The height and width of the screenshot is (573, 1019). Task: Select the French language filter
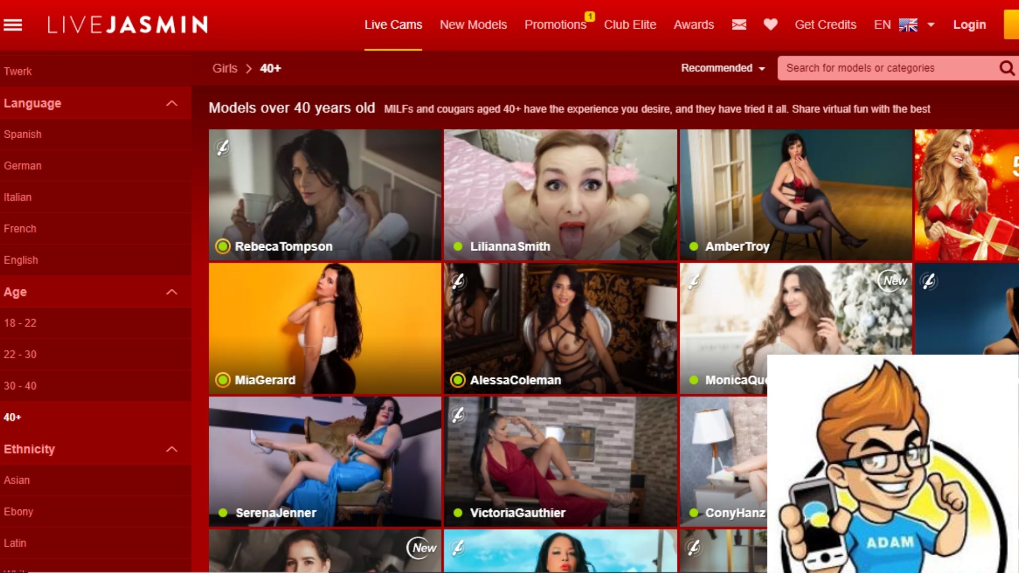point(96,229)
